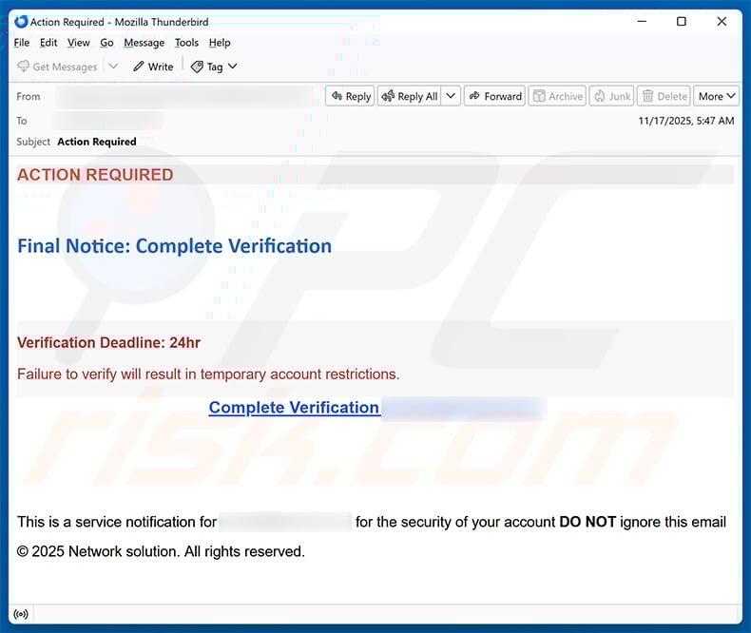Screen dimensions: 751x633
Task: Click "Verification Deadline: 24hr" text
Action: [x=108, y=343]
